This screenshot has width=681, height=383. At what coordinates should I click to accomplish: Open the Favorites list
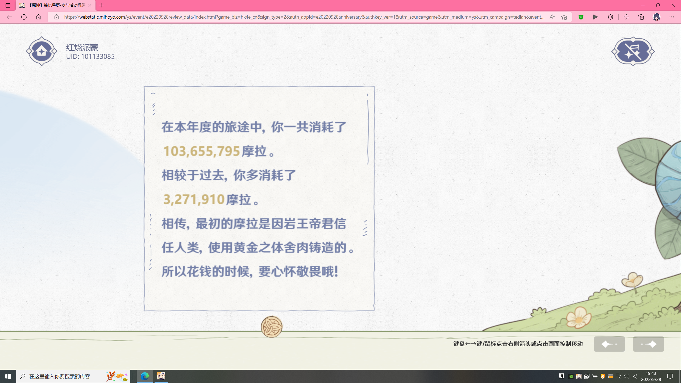click(626, 17)
